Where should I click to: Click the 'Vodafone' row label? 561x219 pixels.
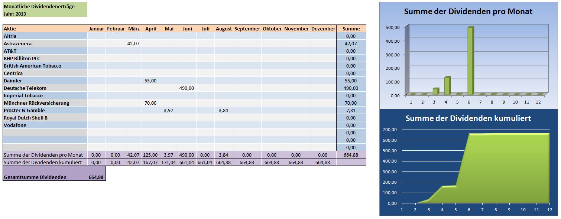pos(45,125)
